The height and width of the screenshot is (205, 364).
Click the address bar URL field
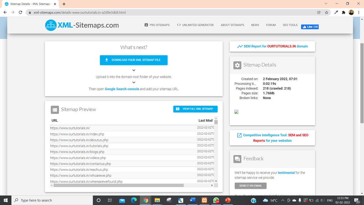pos(171,13)
